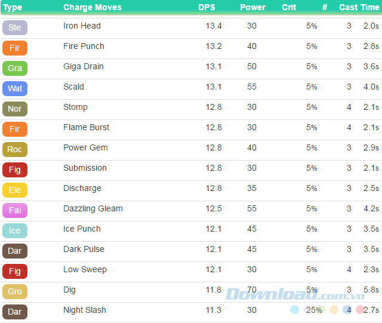This screenshot has width=382, height=323.
Task: Sort by the Power column header
Action: coord(252,8)
